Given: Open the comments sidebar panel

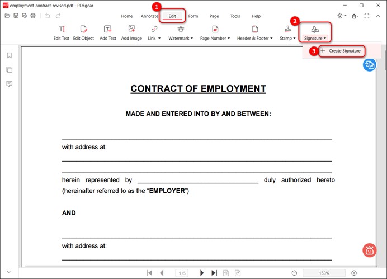Looking at the screenshot, I should point(10,84).
